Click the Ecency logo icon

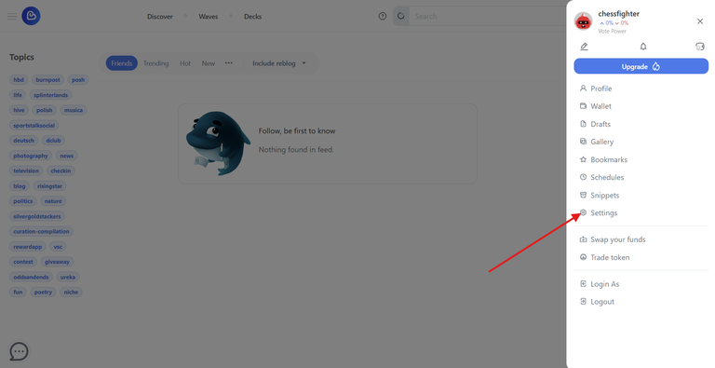pos(31,16)
